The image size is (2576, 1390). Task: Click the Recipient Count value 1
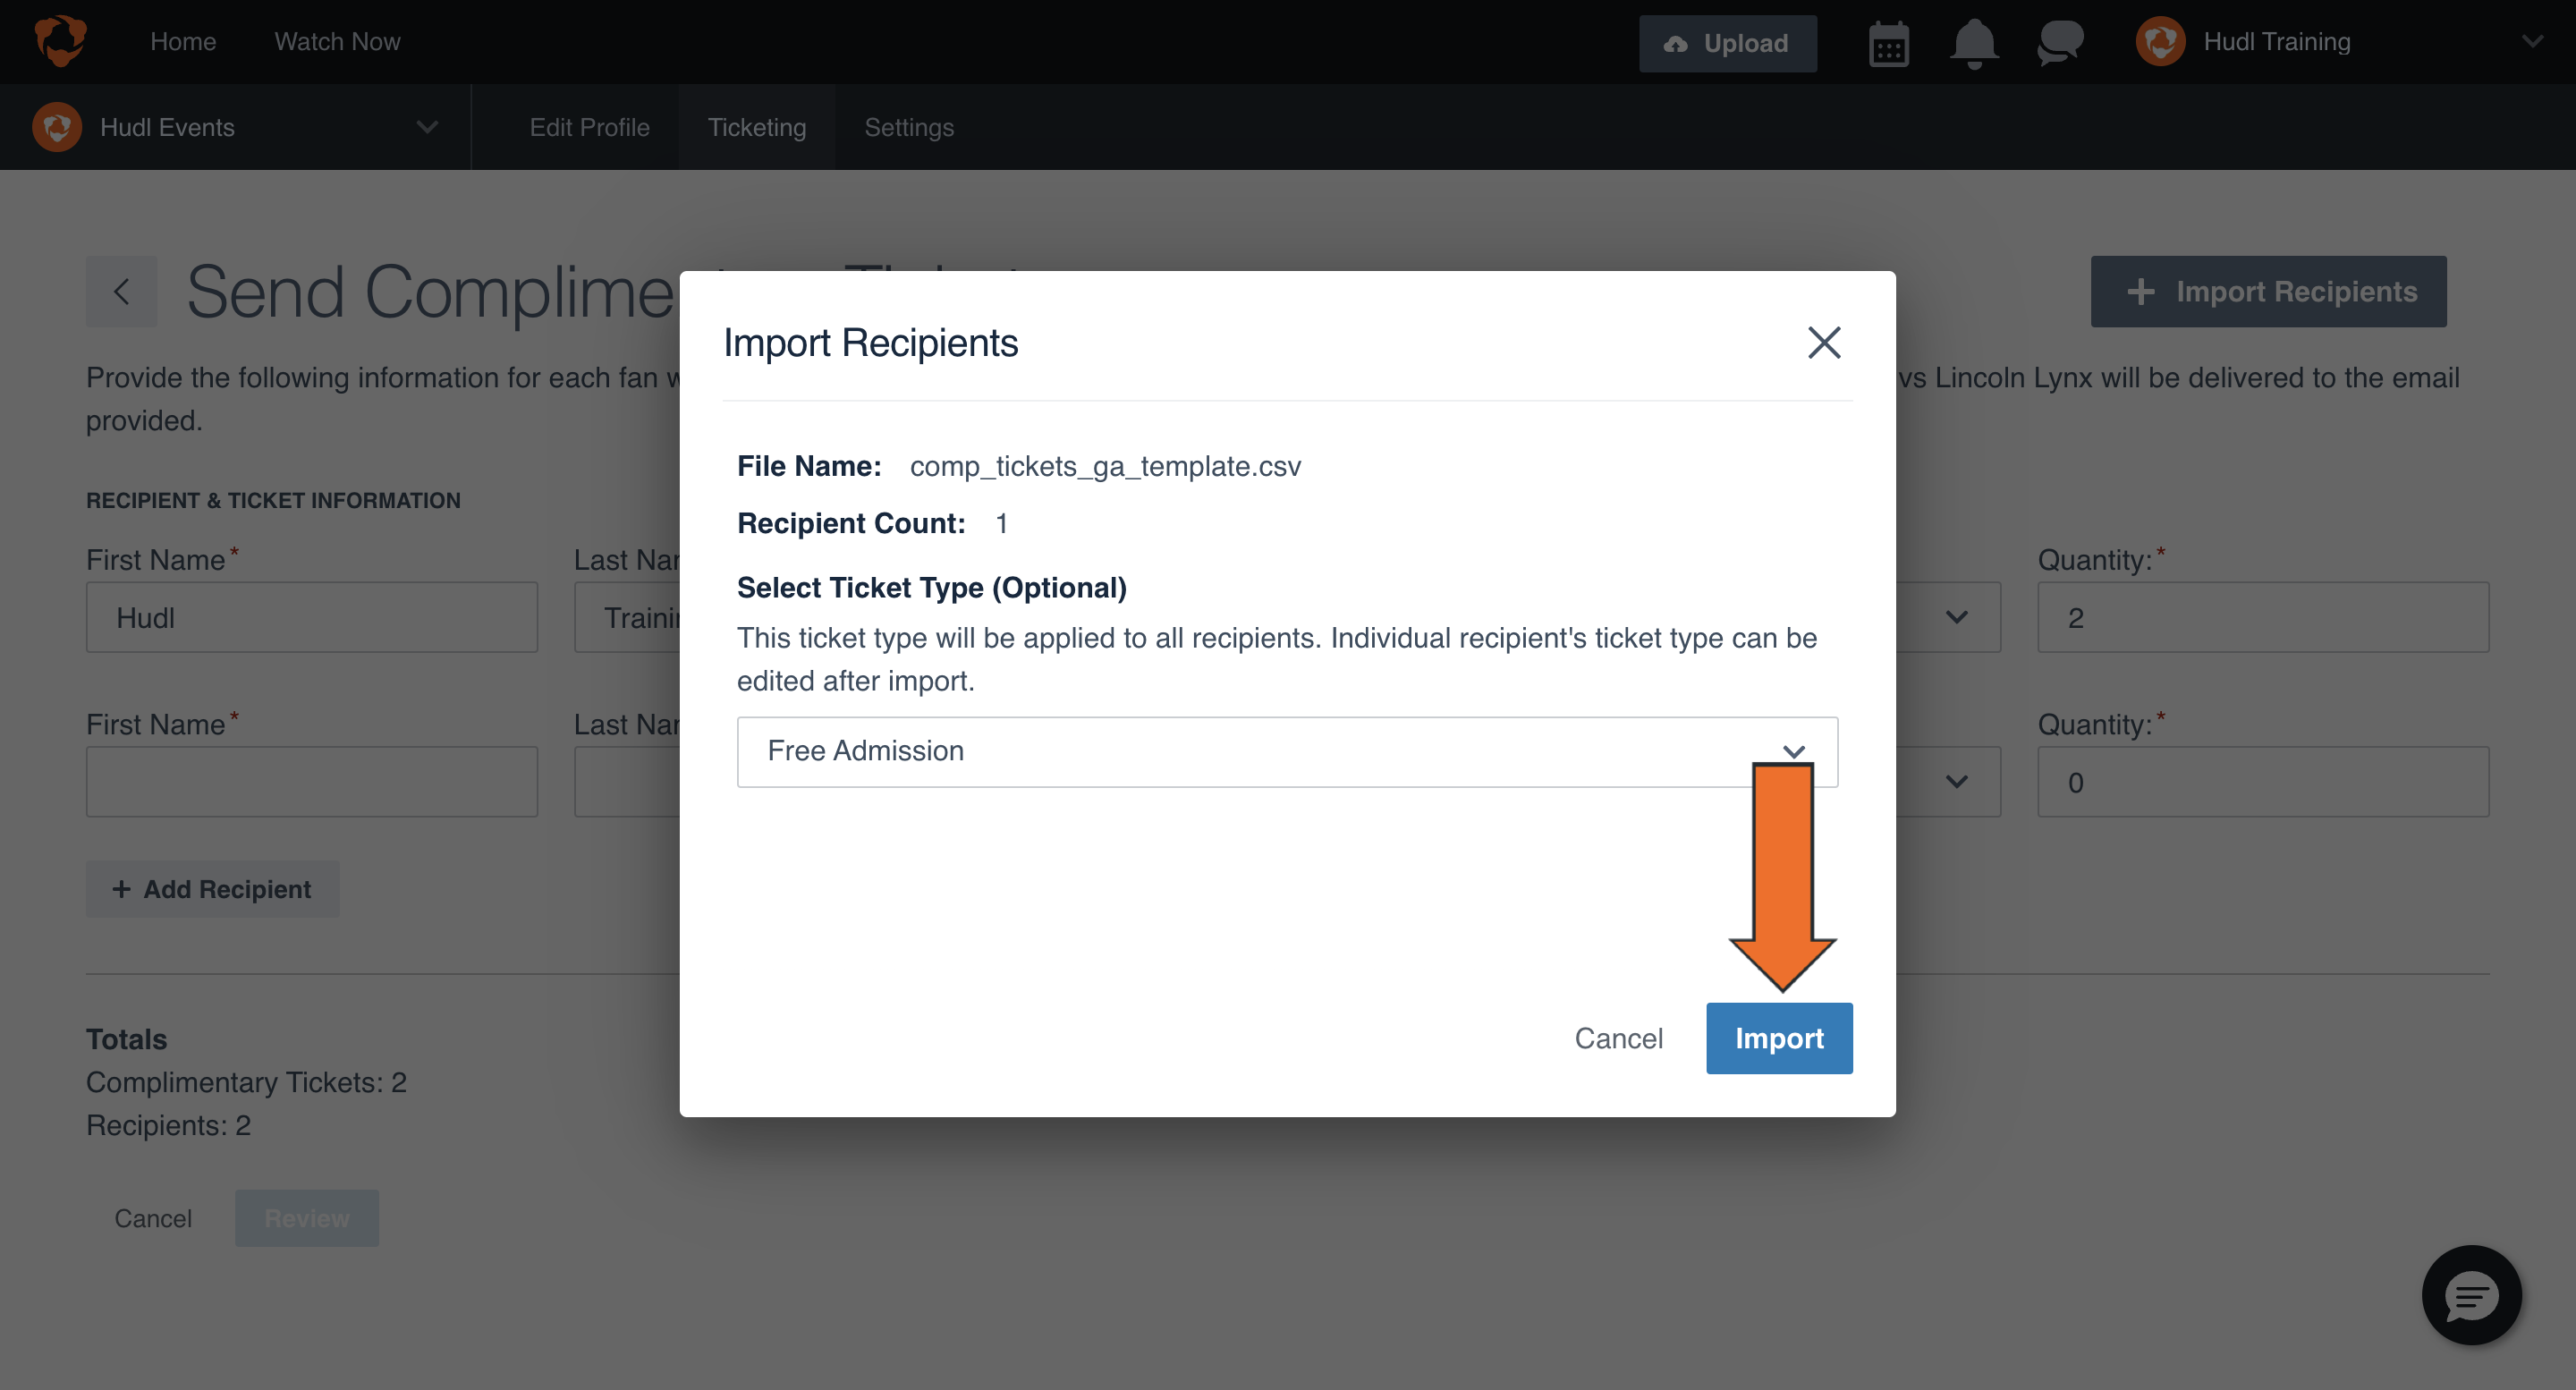(x=1001, y=523)
